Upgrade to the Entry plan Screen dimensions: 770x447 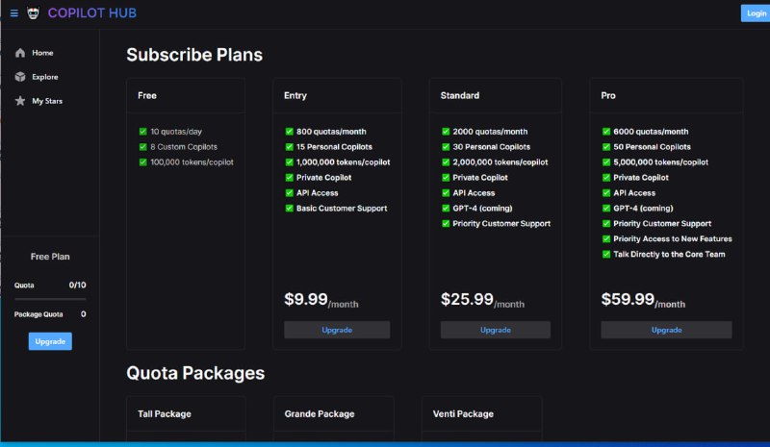point(337,330)
